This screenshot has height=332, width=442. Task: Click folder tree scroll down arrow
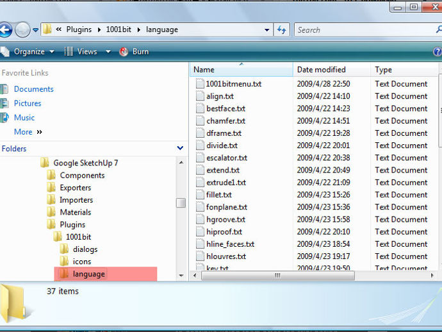(181, 276)
